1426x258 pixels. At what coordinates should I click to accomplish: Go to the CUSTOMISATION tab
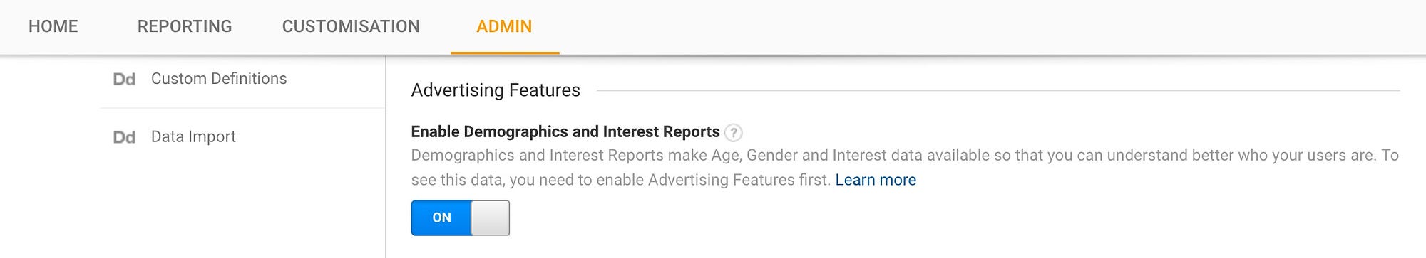(x=351, y=26)
